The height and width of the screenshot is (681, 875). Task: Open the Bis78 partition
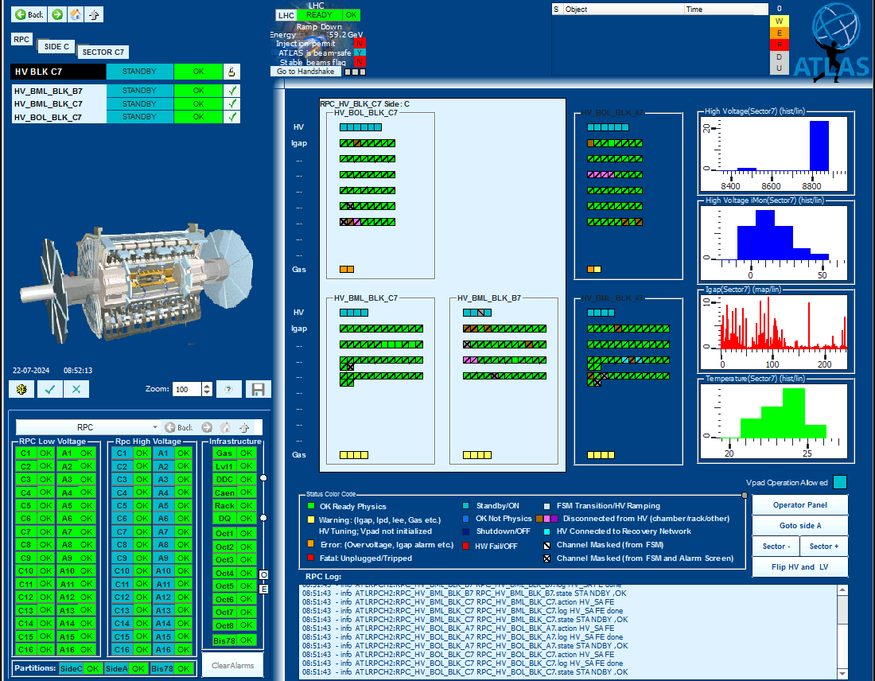click(161, 668)
